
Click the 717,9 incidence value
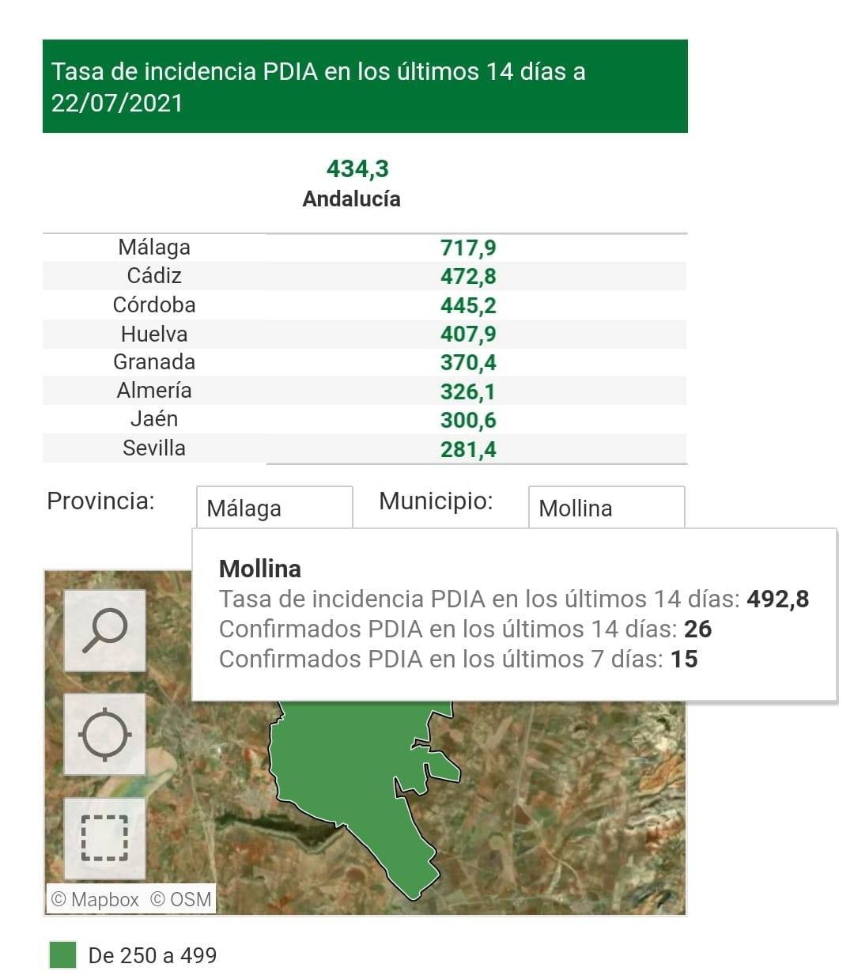click(x=468, y=248)
